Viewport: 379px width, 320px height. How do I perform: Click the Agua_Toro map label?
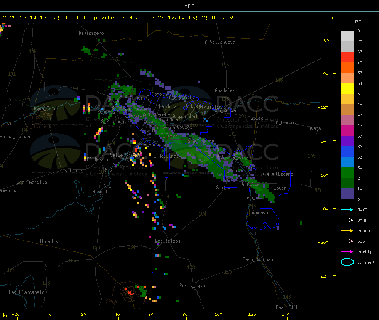click(45, 108)
